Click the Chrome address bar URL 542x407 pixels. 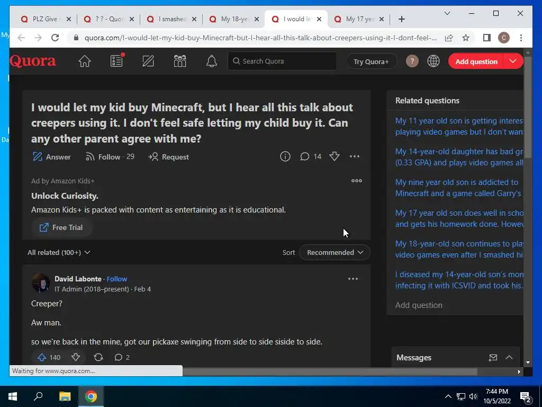(260, 38)
